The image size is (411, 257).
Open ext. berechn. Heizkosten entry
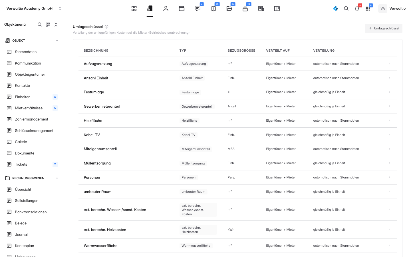click(237, 230)
